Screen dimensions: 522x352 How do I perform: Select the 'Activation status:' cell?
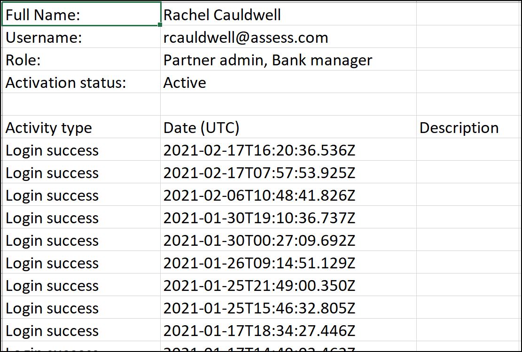(66, 83)
